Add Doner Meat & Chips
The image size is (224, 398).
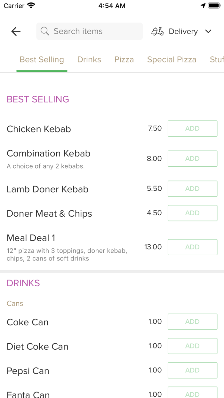tap(192, 213)
